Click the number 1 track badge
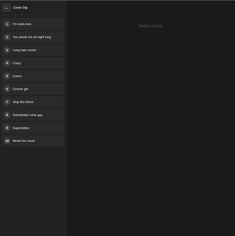Screen dimensions: 235x236 (x=7, y=24)
